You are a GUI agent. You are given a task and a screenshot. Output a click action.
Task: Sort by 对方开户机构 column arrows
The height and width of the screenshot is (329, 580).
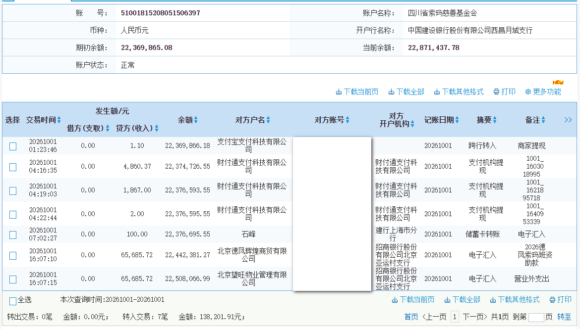tap(412, 124)
